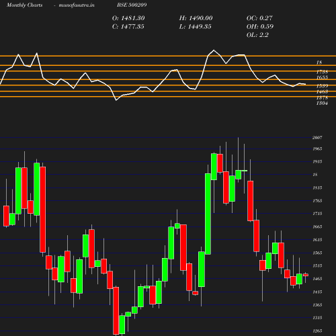Select the "OC: 0.27" reading
Viewport: 336px width, 336px height.
point(259,18)
